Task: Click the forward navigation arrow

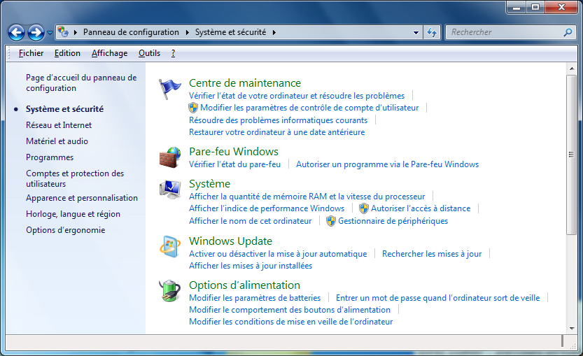Action: coord(36,33)
